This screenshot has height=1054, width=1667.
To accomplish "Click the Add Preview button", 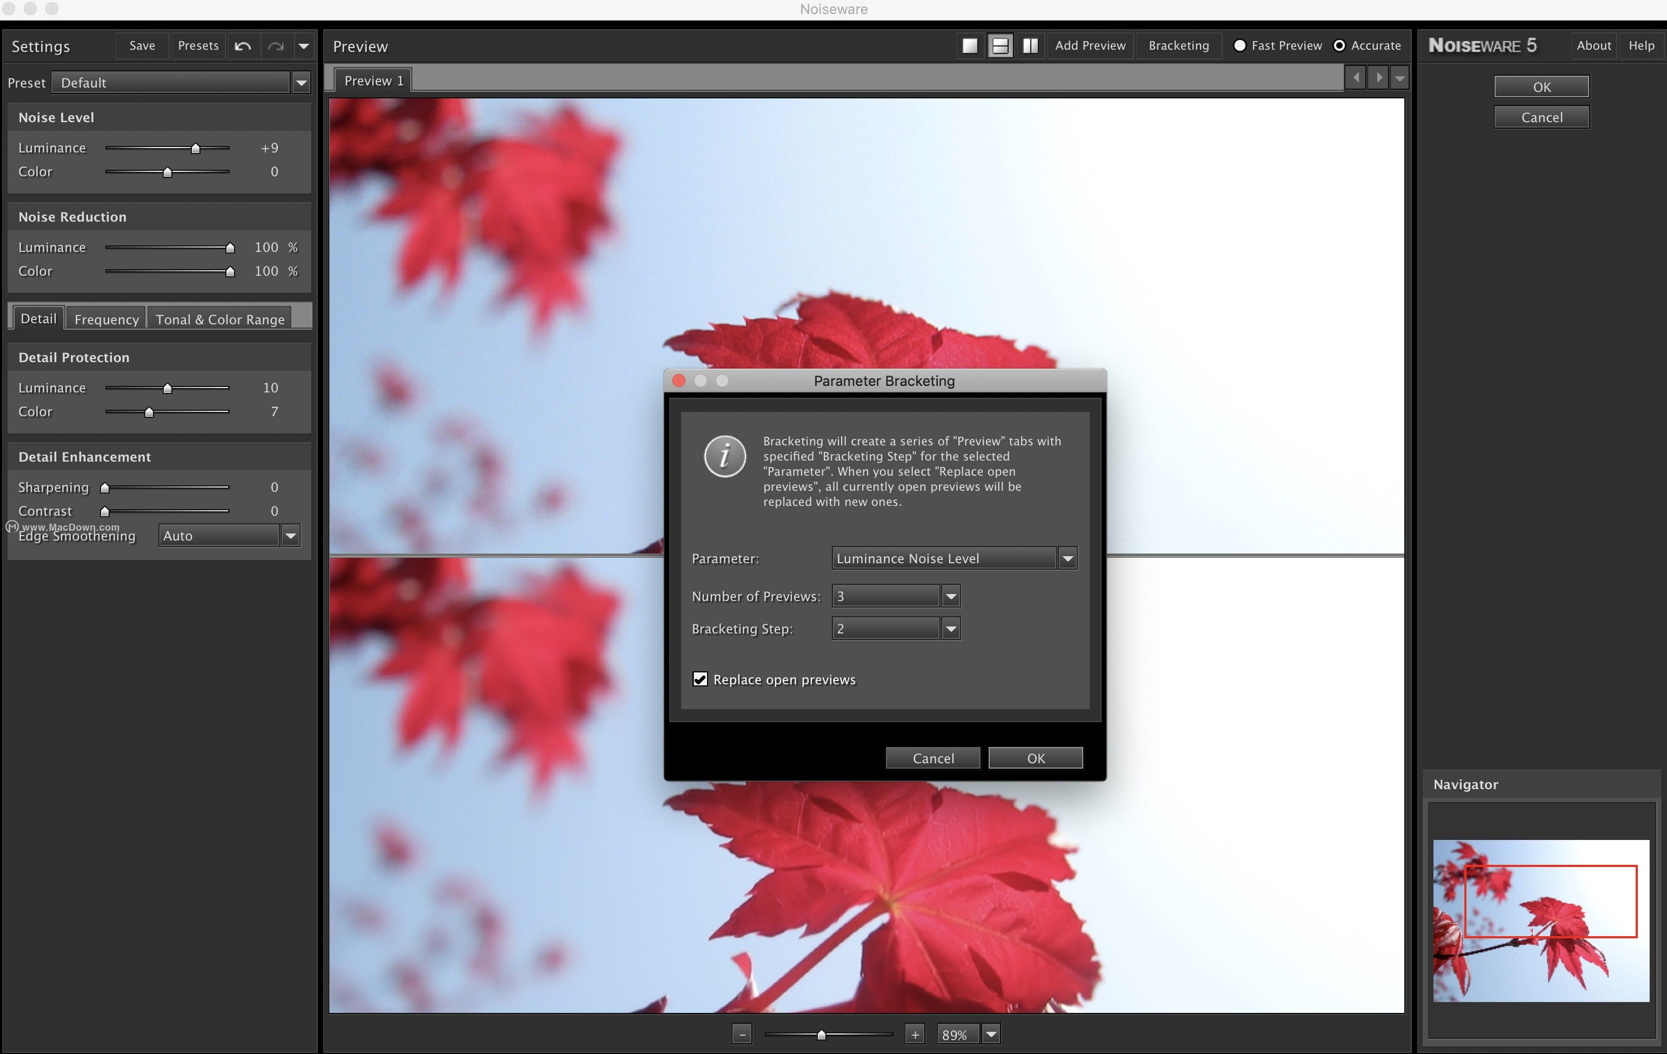I will [x=1090, y=46].
